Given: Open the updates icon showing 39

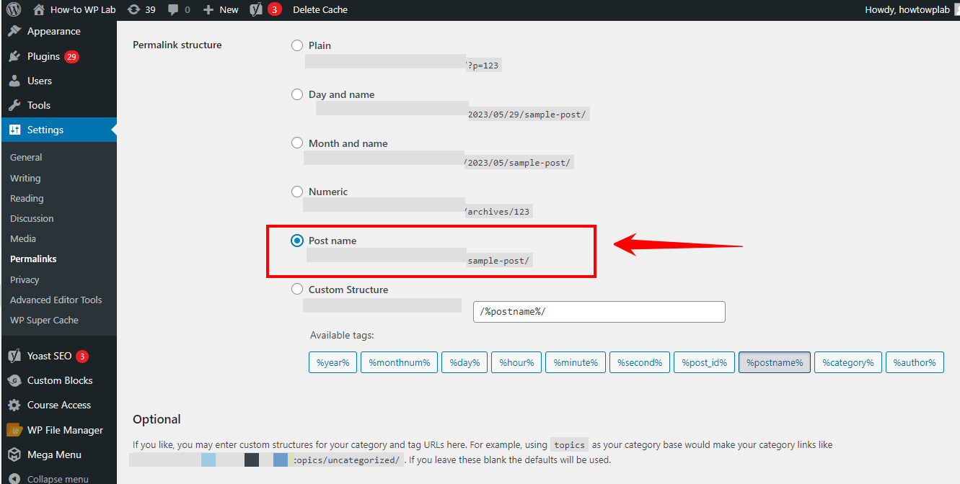Looking at the screenshot, I should (x=133, y=10).
